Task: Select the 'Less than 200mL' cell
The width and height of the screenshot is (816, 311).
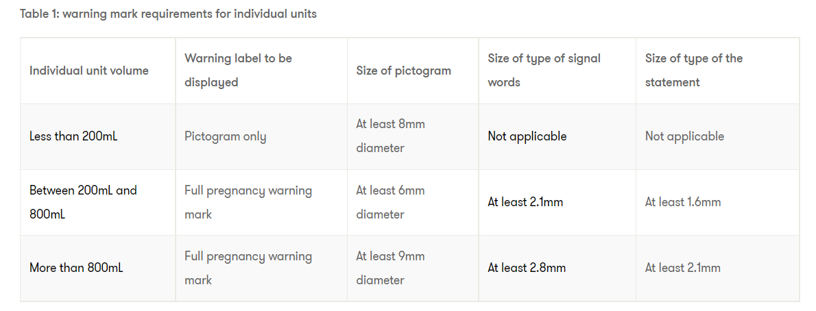Action: pos(73,136)
